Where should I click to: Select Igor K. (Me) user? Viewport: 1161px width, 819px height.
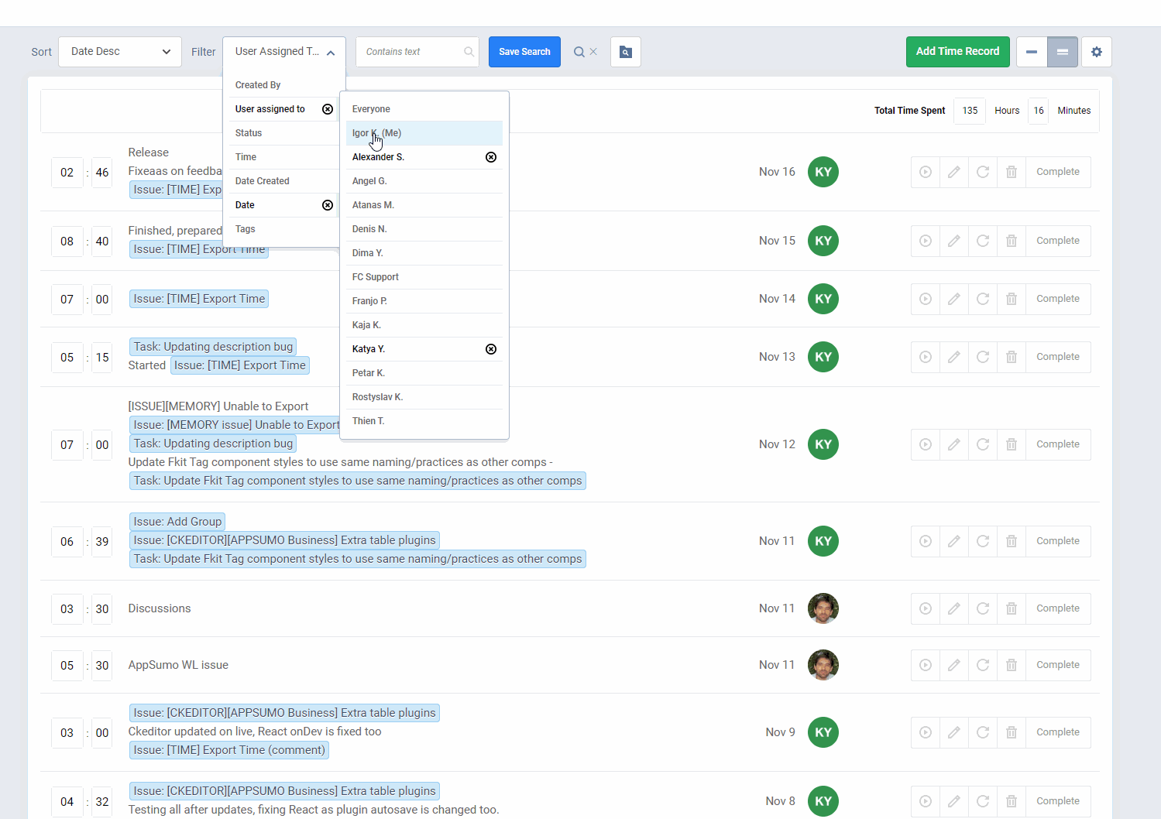(424, 133)
